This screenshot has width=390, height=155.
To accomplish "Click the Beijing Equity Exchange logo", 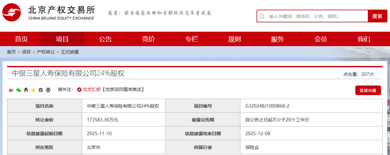I will click(49, 13).
